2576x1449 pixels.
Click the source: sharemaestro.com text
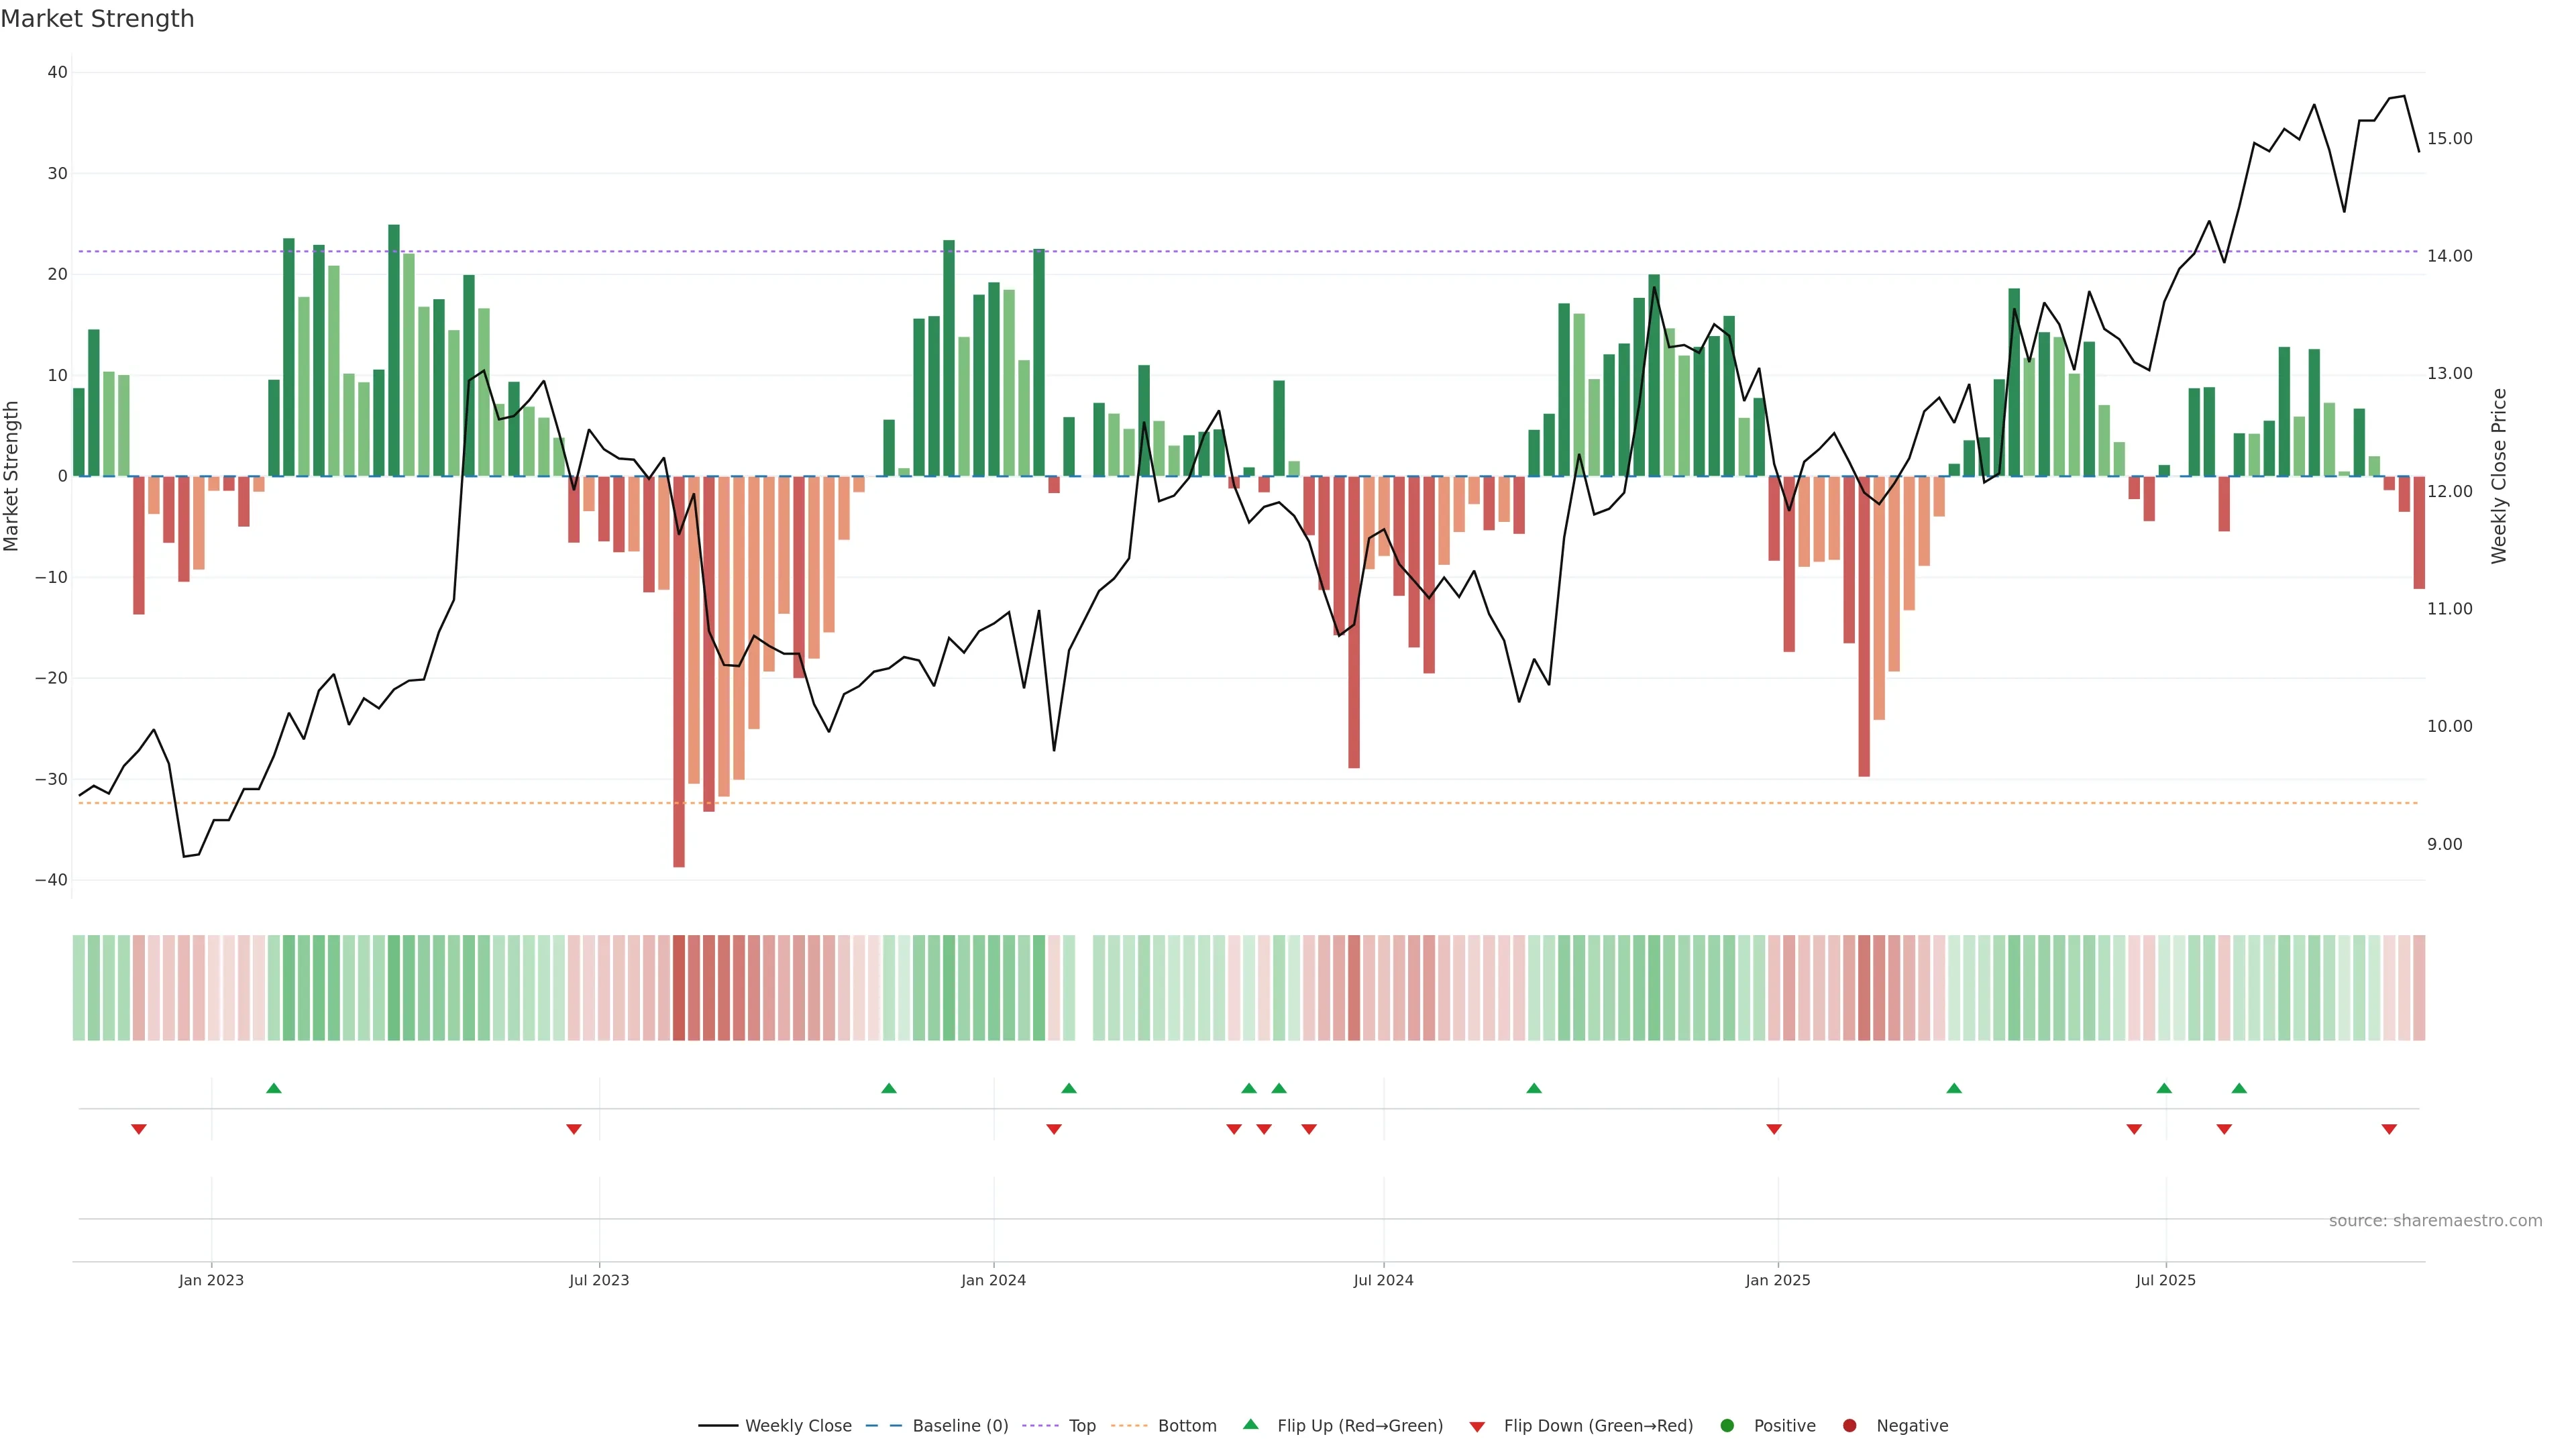pyautogui.click(x=2435, y=1221)
